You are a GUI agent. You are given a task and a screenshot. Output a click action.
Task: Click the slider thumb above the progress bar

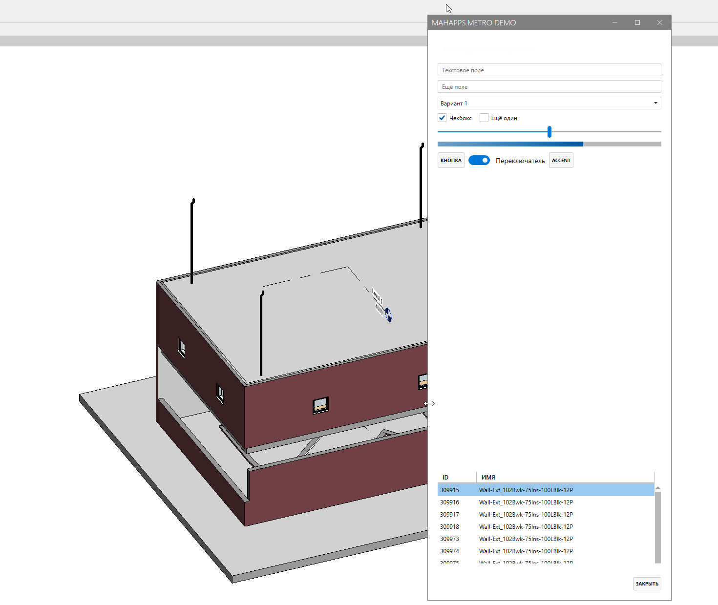549,132
